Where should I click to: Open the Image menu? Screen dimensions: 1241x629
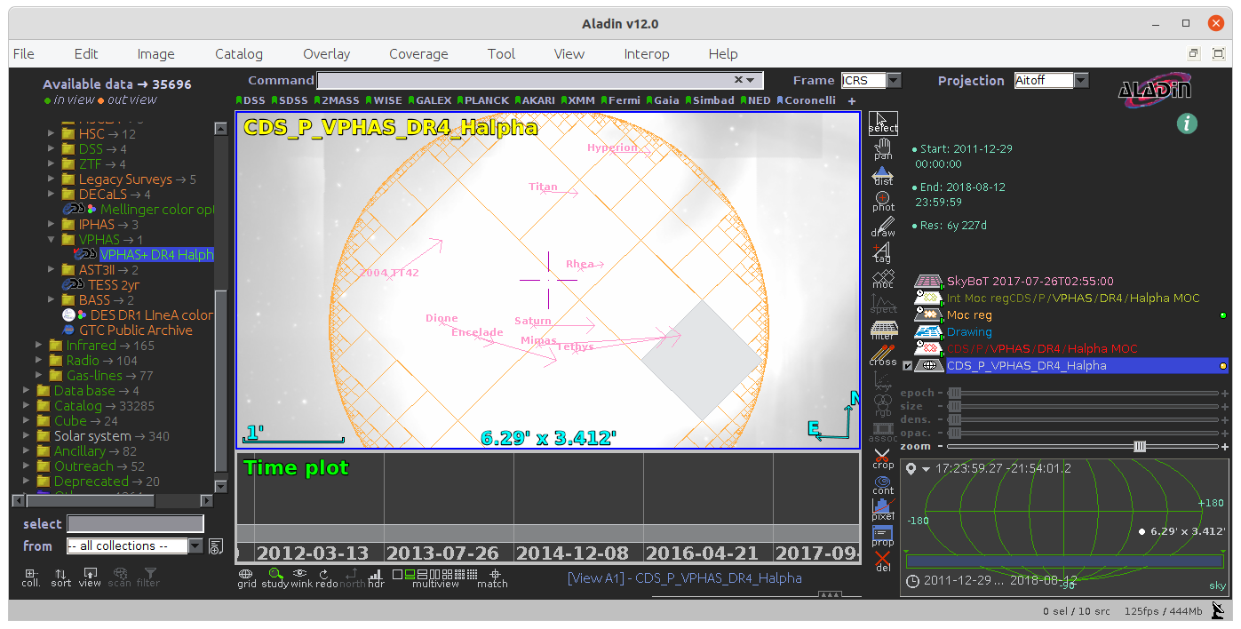(x=156, y=53)
